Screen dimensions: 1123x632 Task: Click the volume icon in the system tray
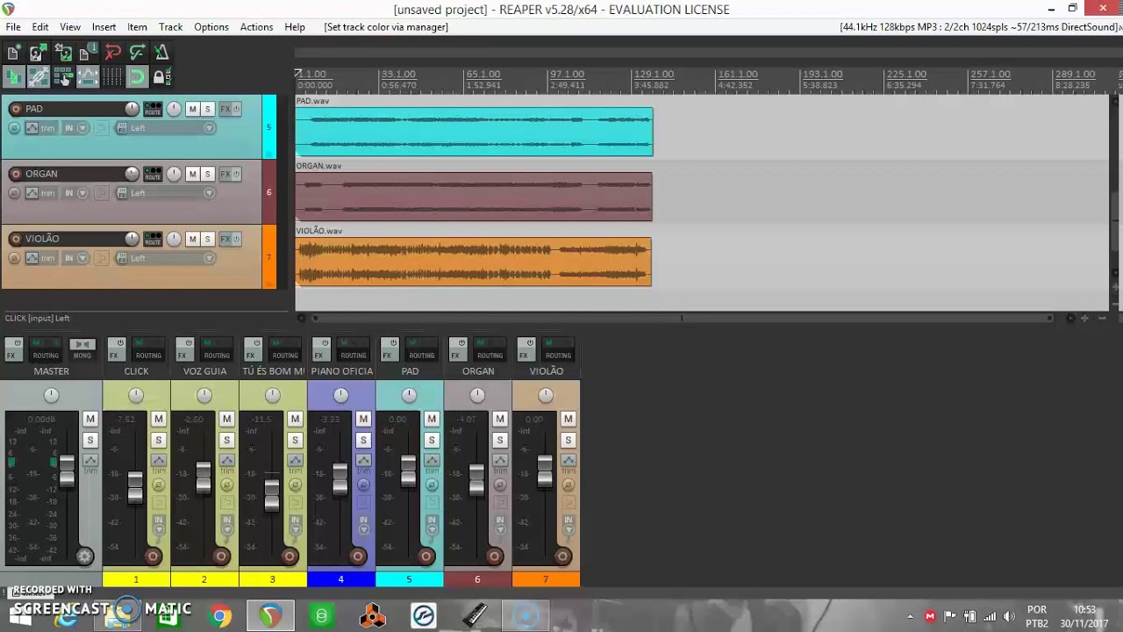[1009, 616]
